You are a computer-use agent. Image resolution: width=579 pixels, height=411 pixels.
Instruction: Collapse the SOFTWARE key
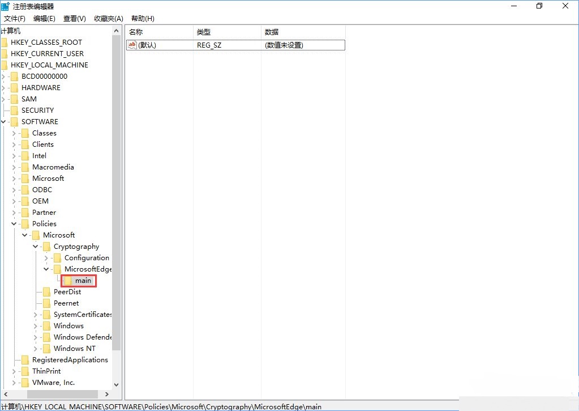(3, 122)
